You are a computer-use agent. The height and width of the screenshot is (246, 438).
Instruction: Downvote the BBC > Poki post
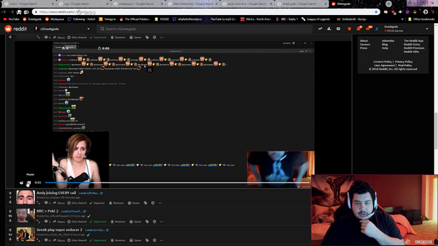pyautogui.click(x=10, y=221)
